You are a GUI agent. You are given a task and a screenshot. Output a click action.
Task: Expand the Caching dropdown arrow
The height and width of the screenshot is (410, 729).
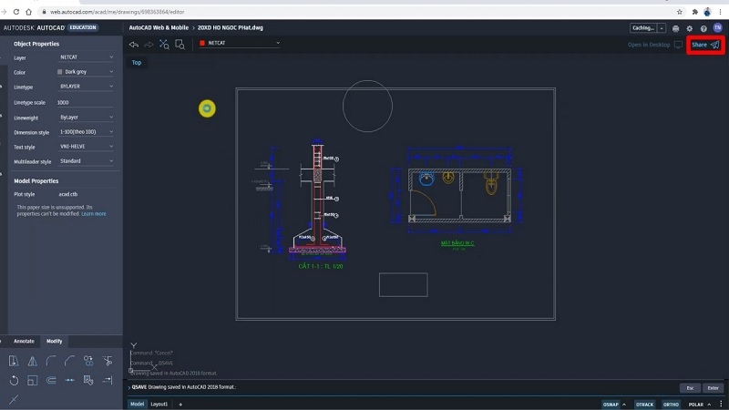tap(662, 28)
